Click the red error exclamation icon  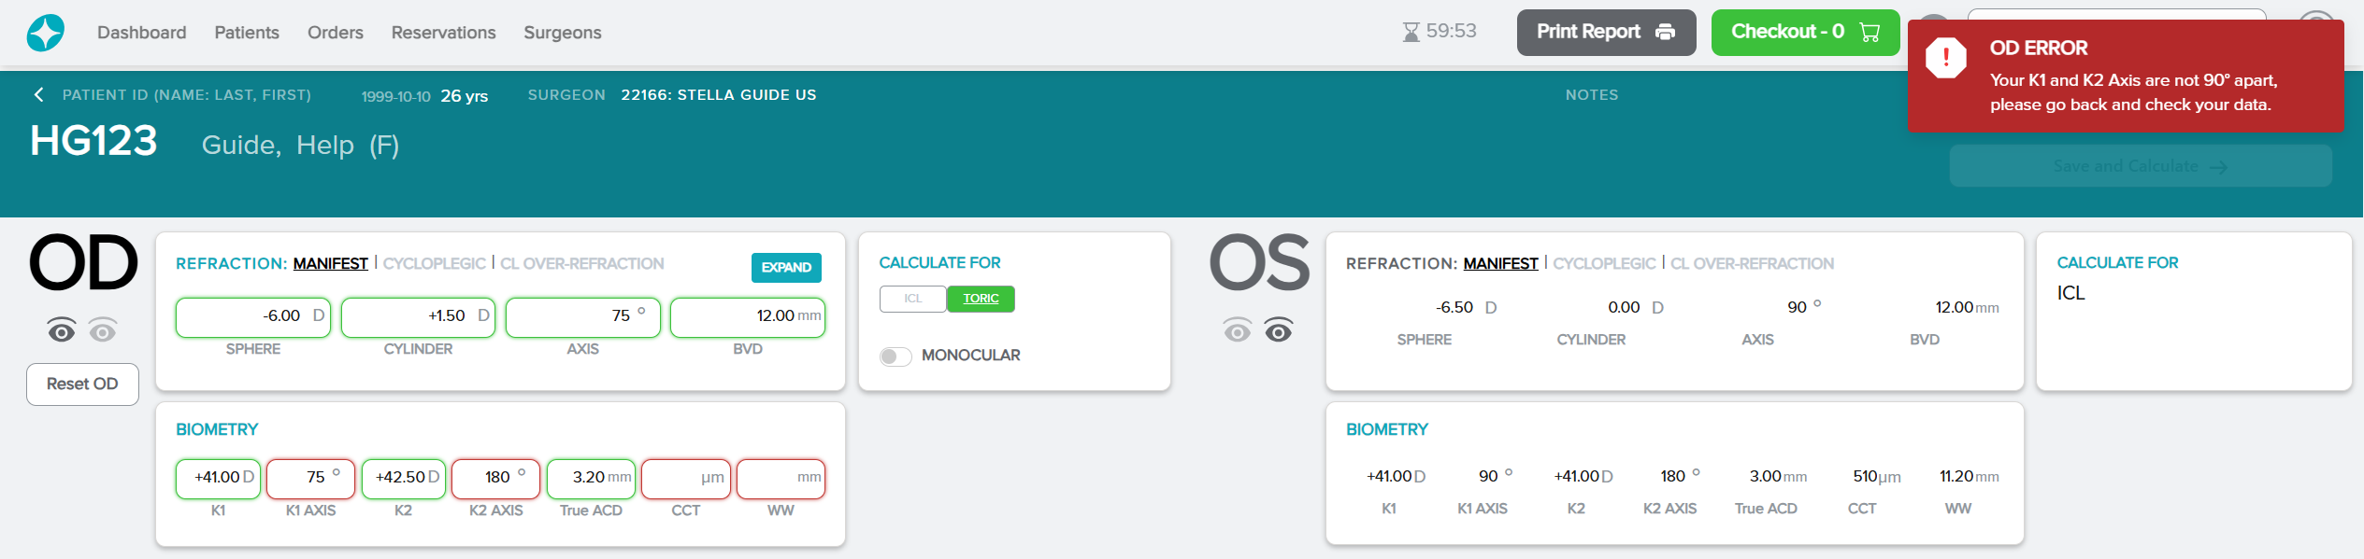[x=1945, y=58]
